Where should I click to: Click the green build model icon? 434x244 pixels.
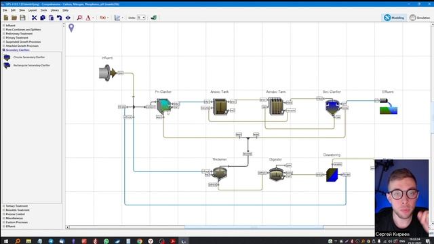pyautogui.click(x=154, y=18)
